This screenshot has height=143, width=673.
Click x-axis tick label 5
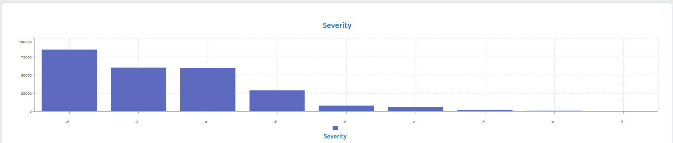(x=137, y=122)
